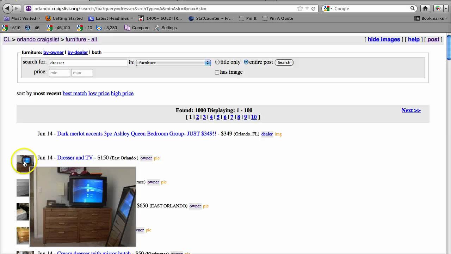Click the dealer tag on the Dark merlot listing

(267, 134)
